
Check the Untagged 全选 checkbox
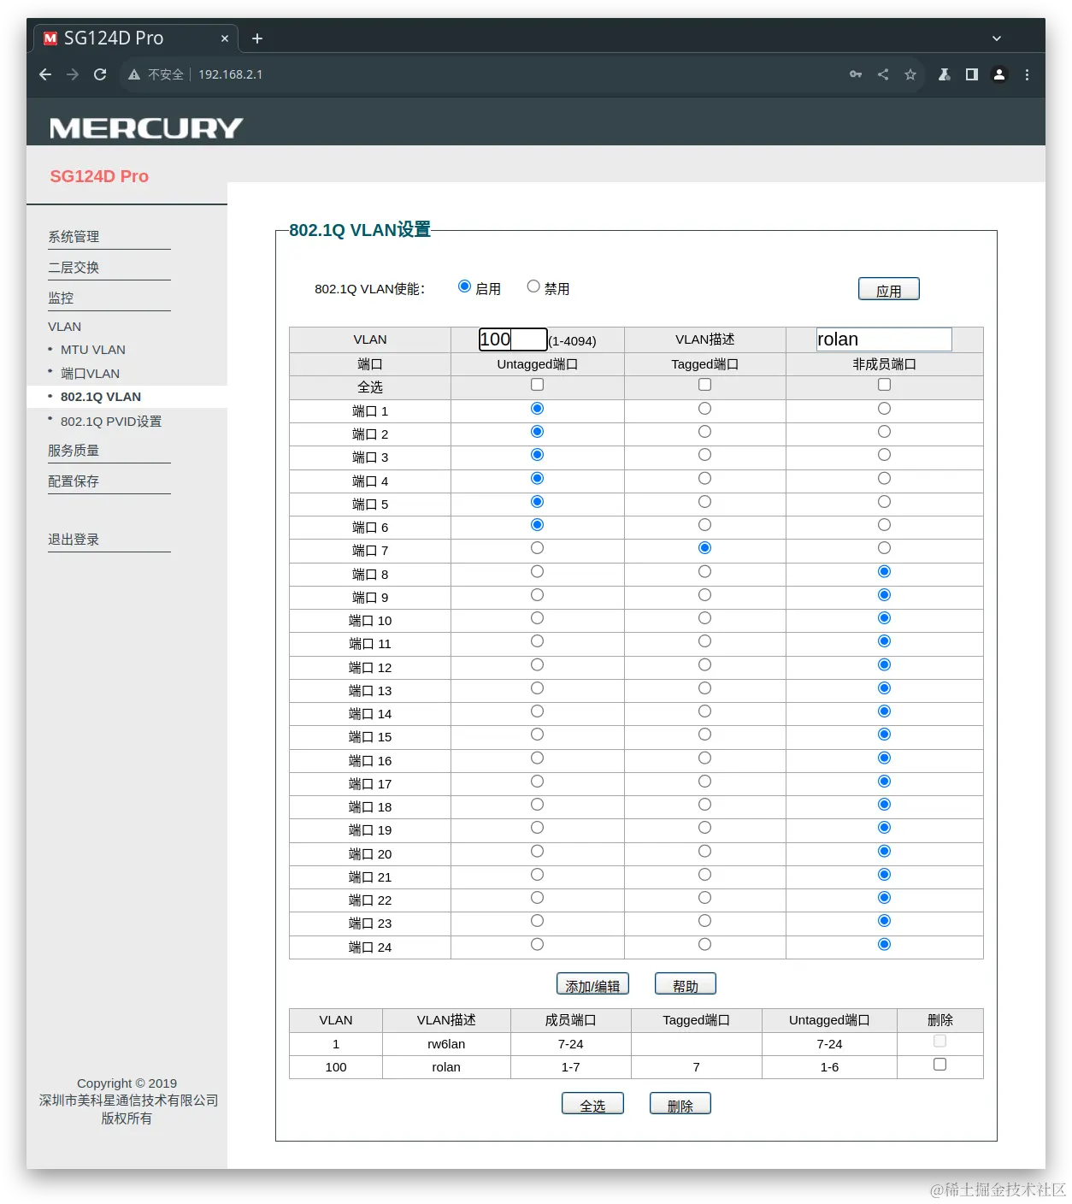536,385
